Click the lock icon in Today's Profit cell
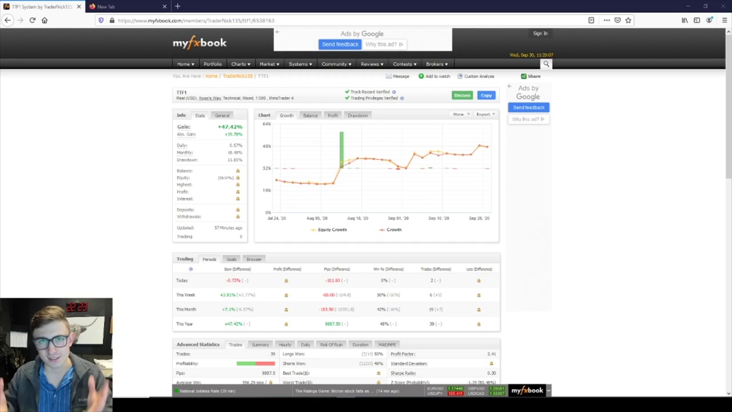 click(x=286, y=280)
